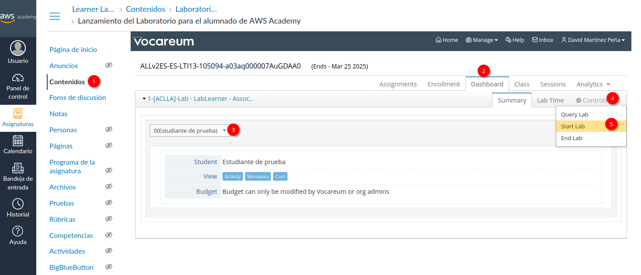Open Panel de control speedometer icon
The width and height of the screenshot is (641, 275).
click(18, 78)
